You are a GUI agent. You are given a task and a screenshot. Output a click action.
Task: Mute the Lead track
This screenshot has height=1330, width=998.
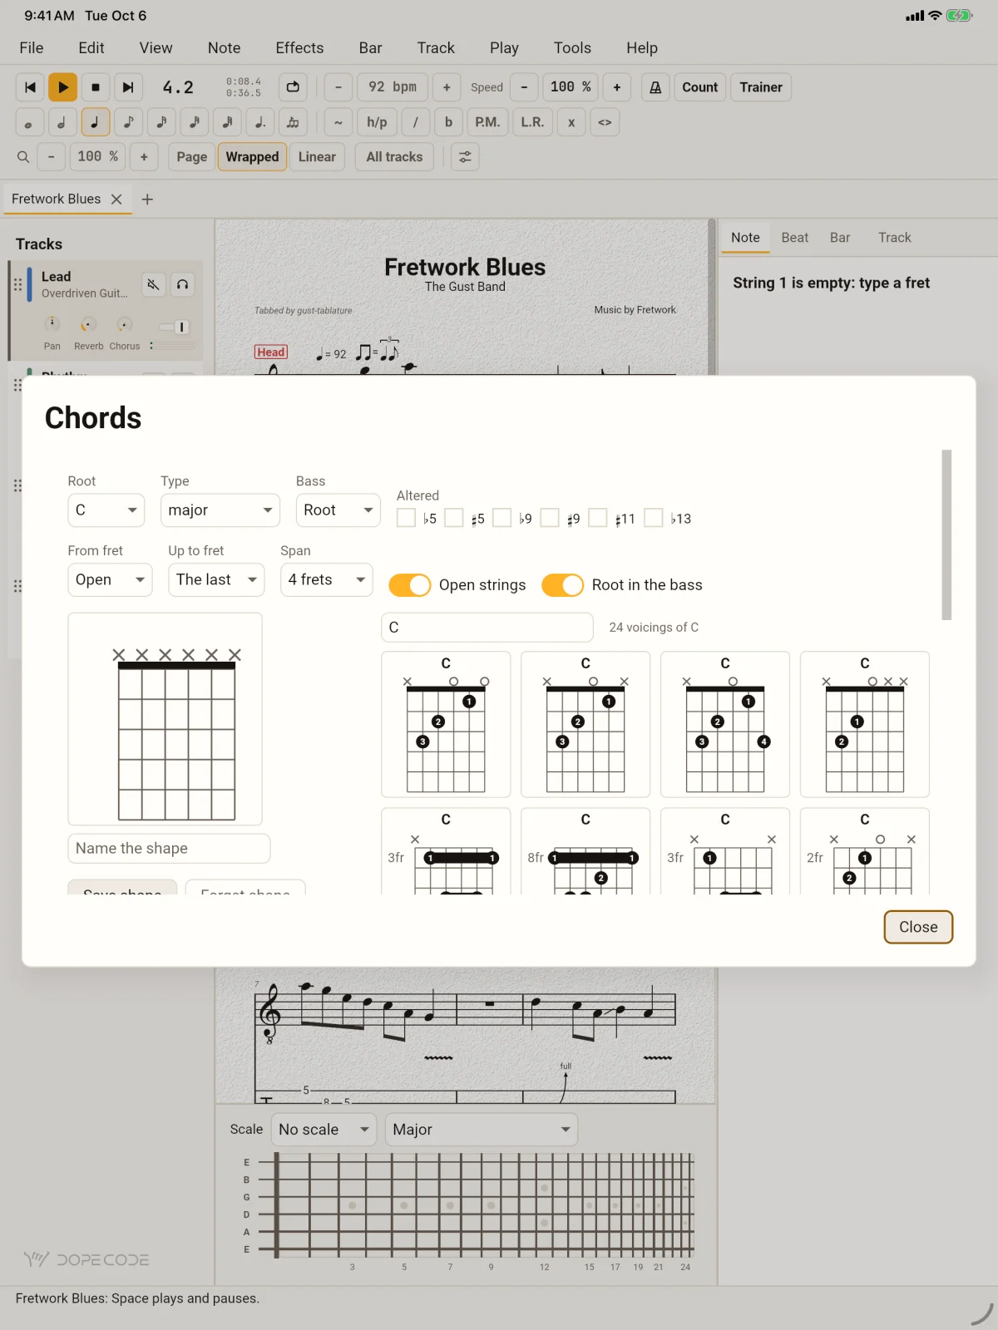click(x=153, y=284)
